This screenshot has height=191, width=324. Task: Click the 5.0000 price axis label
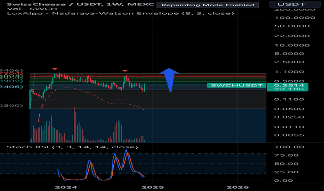(x=289, y=54)
